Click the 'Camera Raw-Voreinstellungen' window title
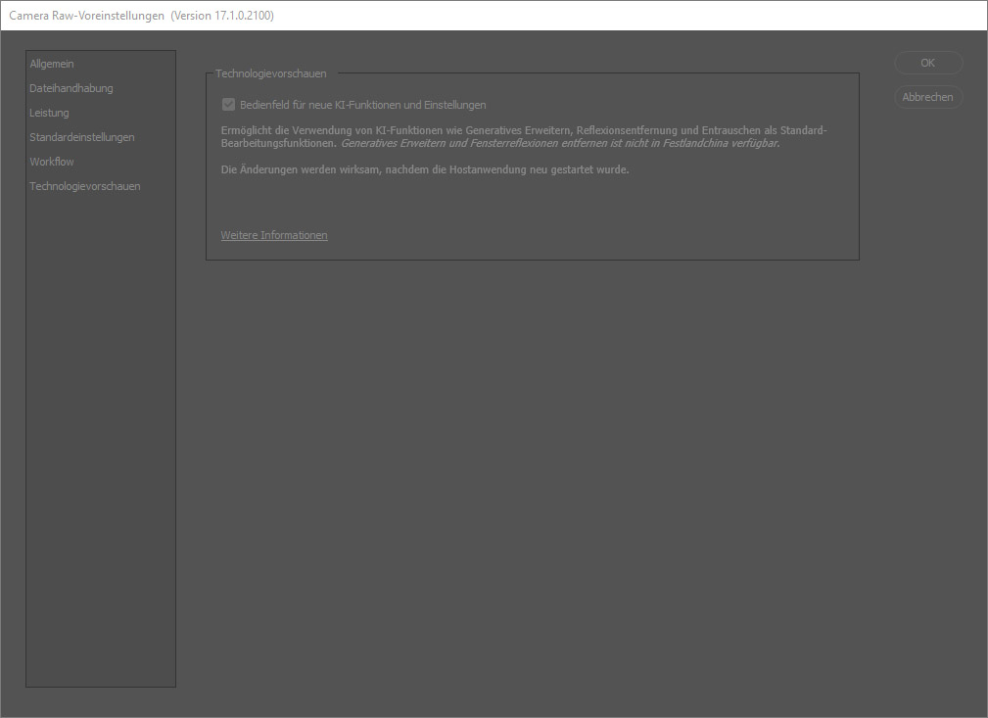 pos(87,16)
